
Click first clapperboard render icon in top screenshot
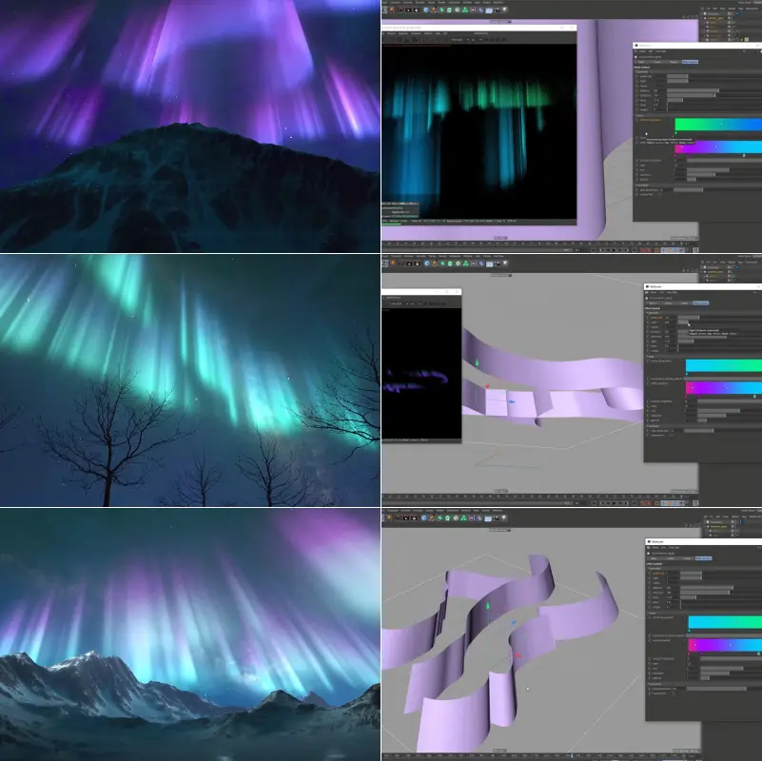[401, 10]
